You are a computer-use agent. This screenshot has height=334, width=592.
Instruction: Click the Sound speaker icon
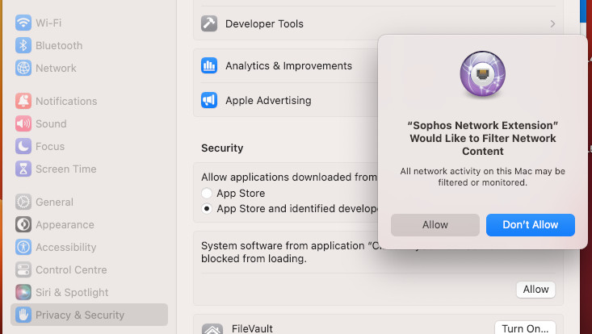[23, 123]
